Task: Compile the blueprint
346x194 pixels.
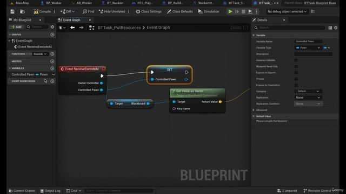Action: (x=42, y=11)
